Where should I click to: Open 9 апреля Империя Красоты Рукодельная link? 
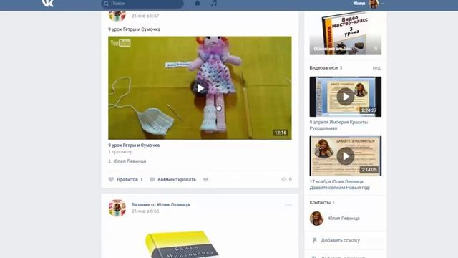click(x=338, y=125)
